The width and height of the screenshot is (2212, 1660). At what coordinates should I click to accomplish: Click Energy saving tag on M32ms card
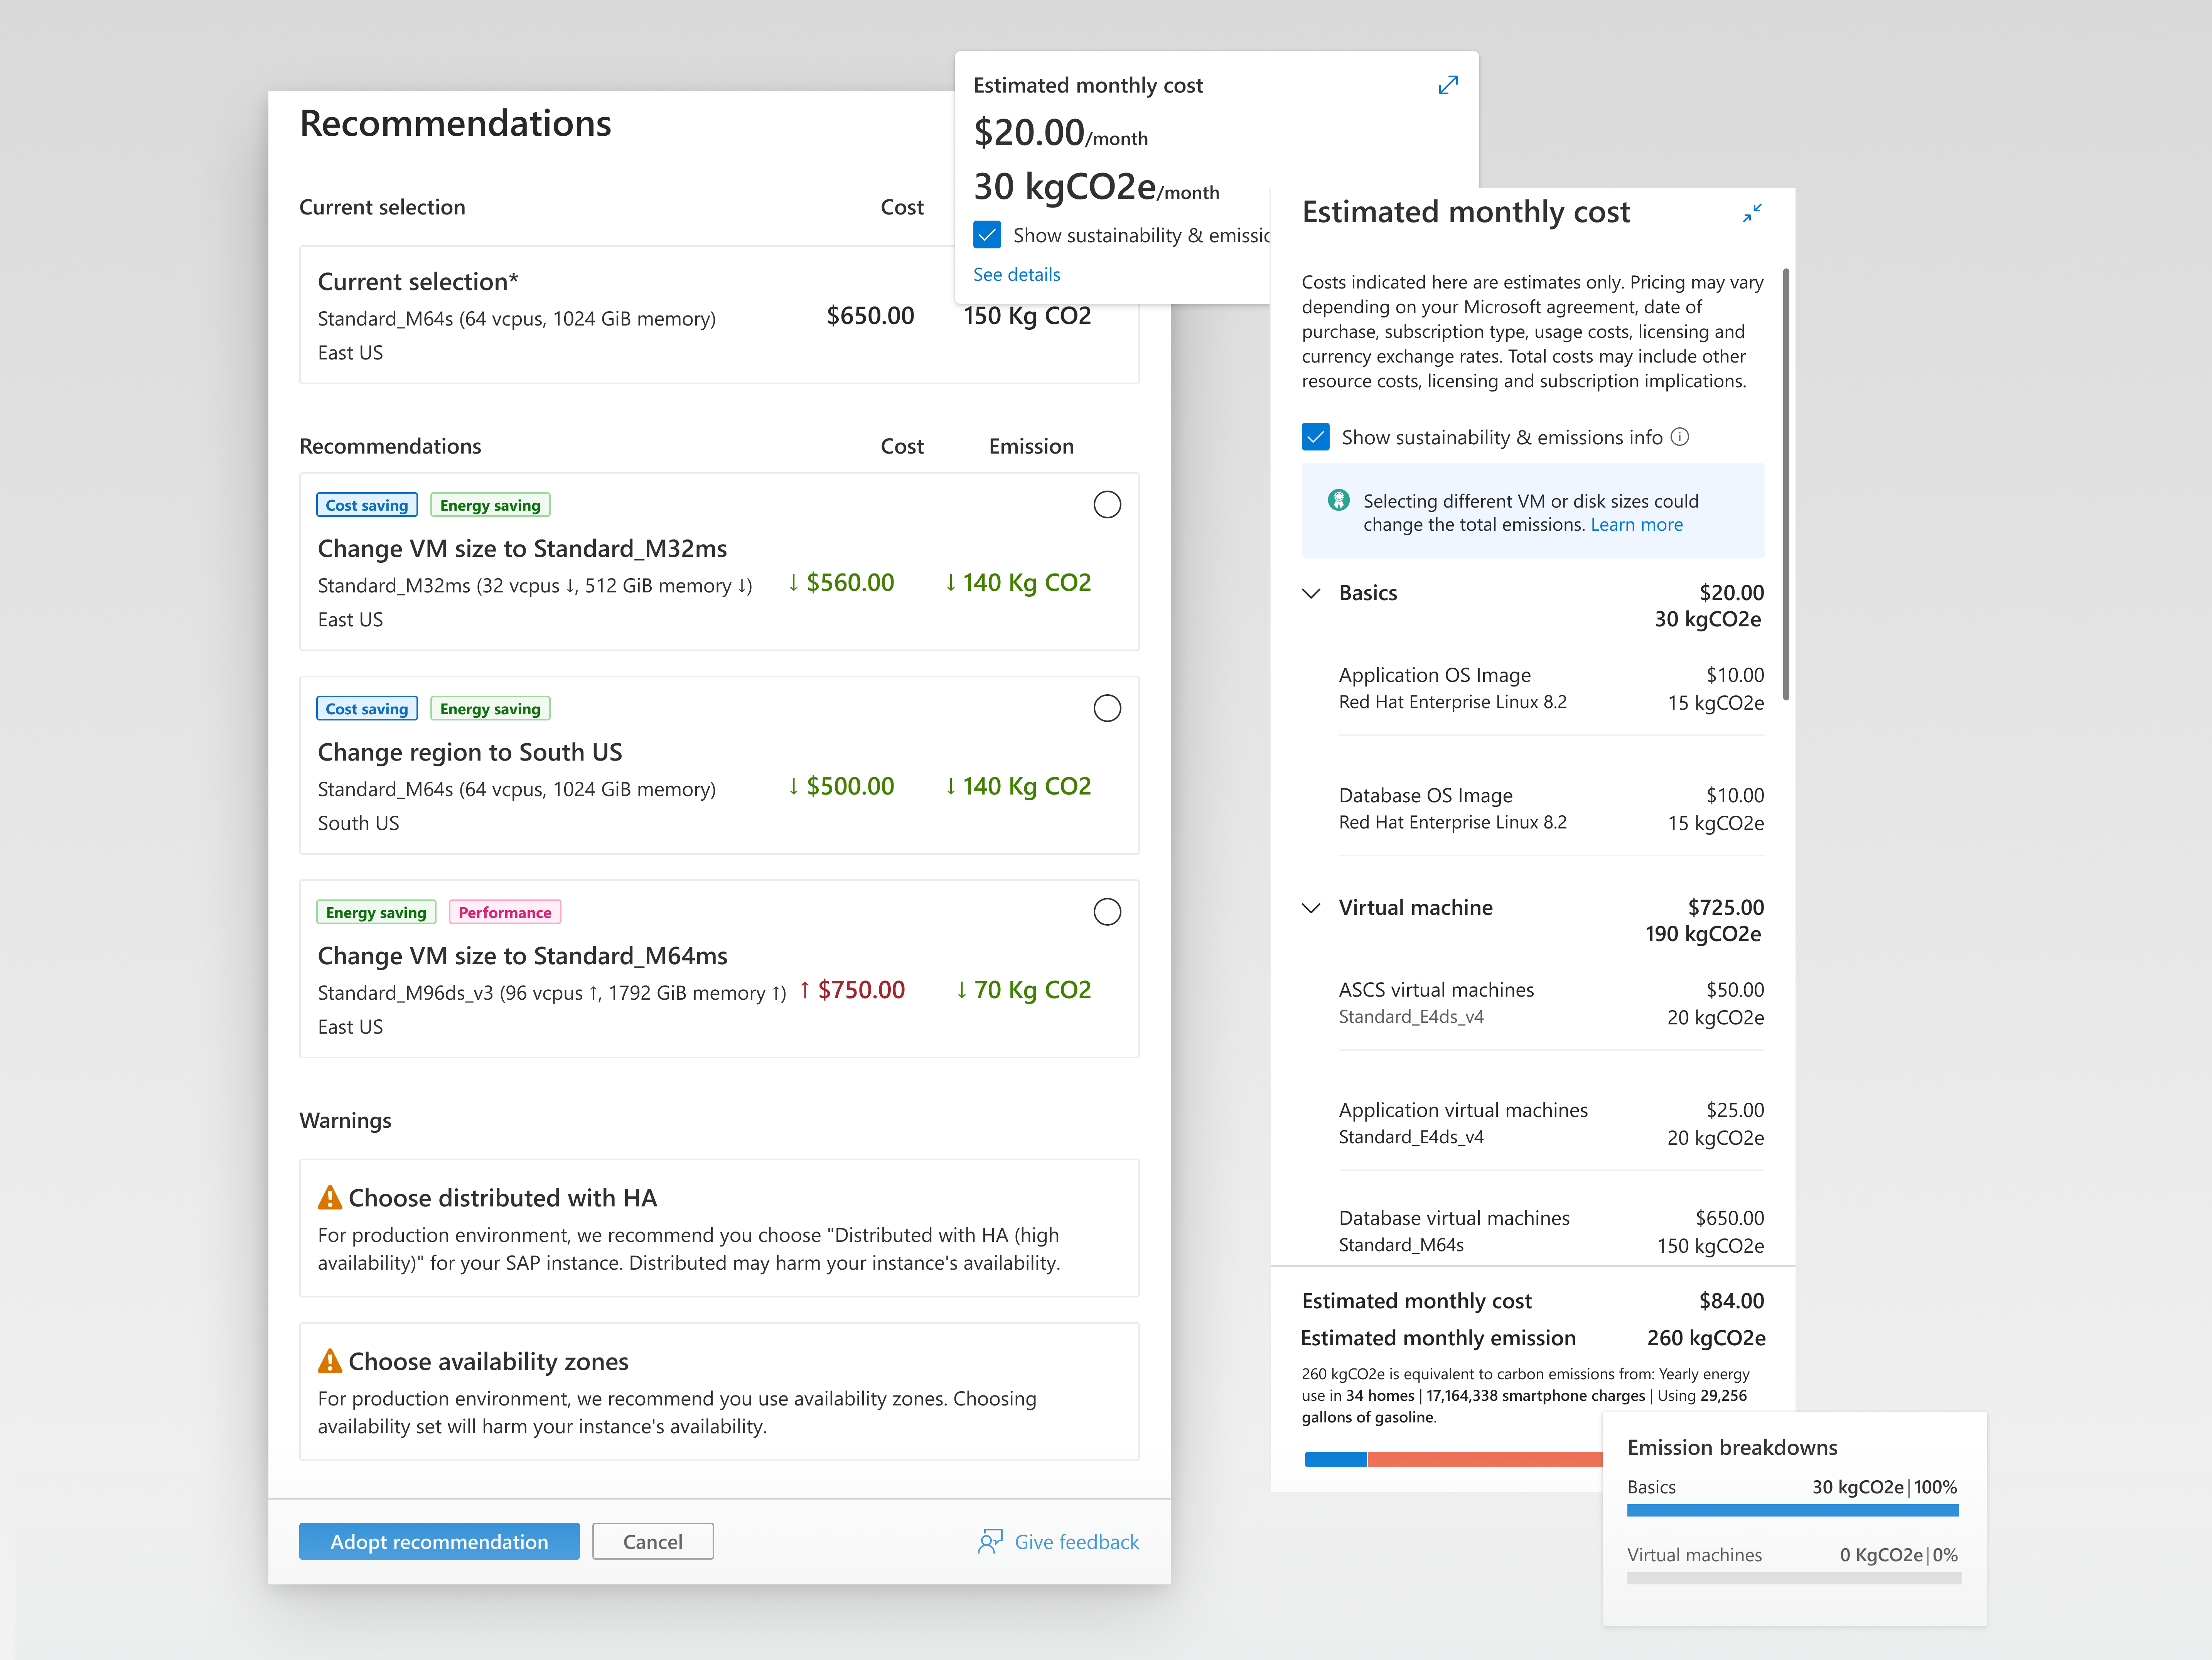coord(490,505)
